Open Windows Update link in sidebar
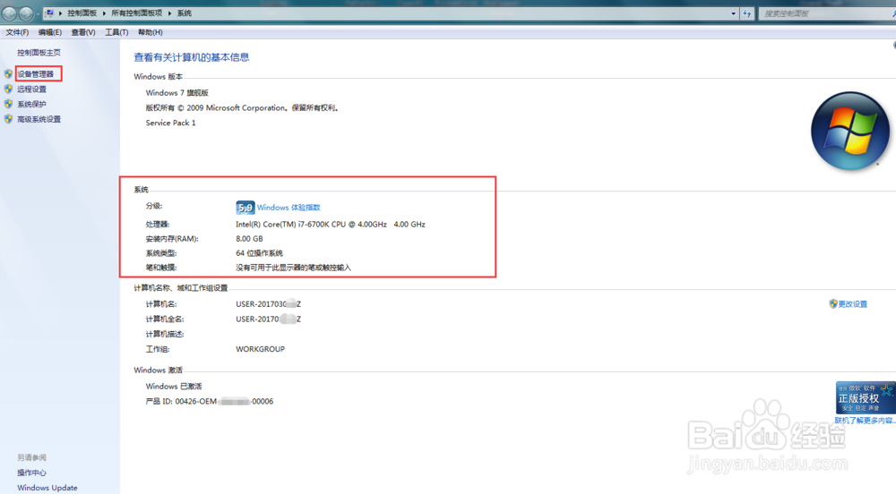 click(47, 488)
